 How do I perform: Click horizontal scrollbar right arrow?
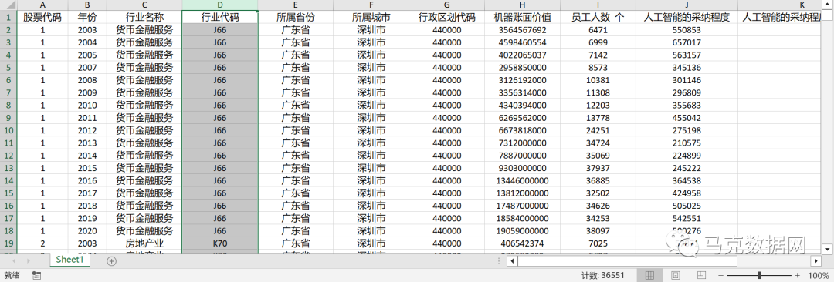tap(815, 260)
